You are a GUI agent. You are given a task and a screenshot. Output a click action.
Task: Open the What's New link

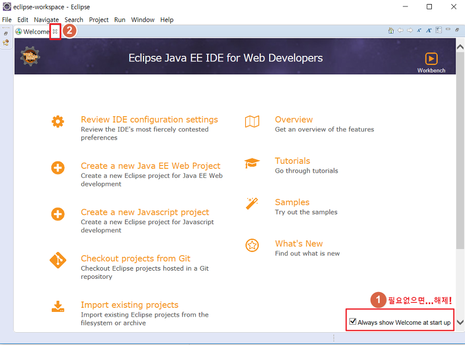click(299, 243)
